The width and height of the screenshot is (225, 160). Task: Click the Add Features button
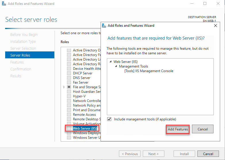[178, 129]
